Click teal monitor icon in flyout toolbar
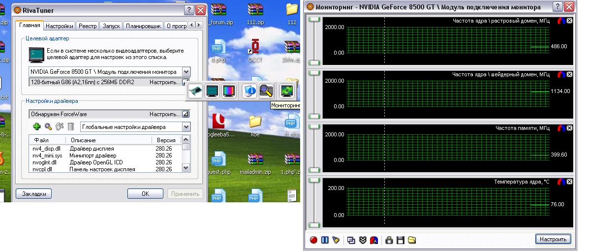The height and width of the screenshot is (252, 589). point(212,91)
